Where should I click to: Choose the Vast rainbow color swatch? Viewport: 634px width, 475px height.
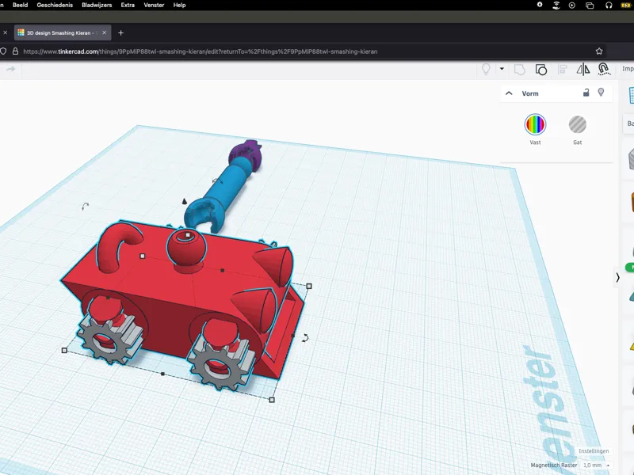[535, 124]
